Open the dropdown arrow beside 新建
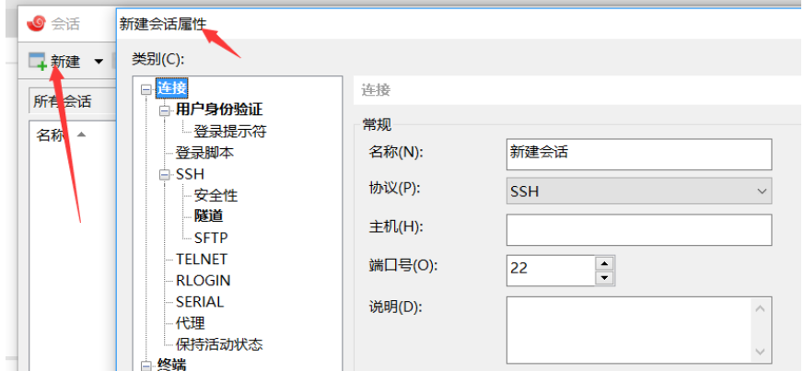 pyautogui.click(x=99, y=62)
